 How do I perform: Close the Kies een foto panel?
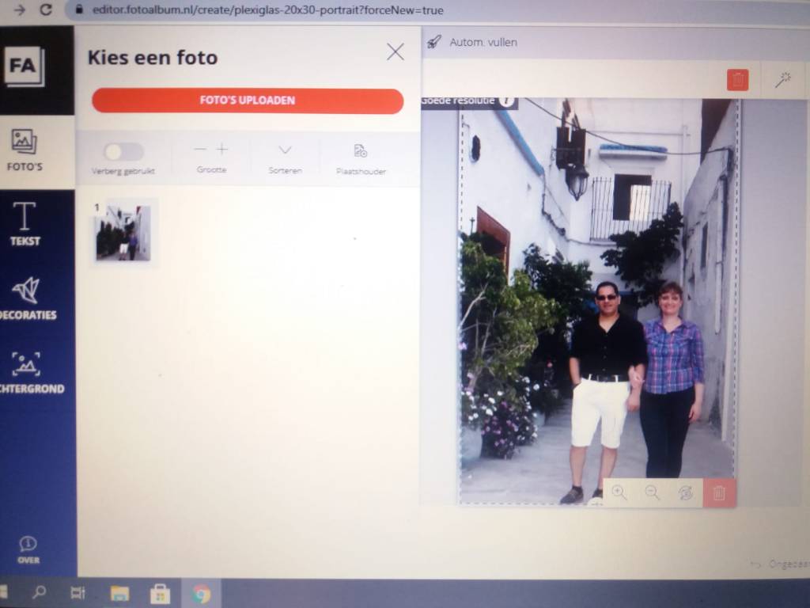pyautogui.click(x=395, y=52)
